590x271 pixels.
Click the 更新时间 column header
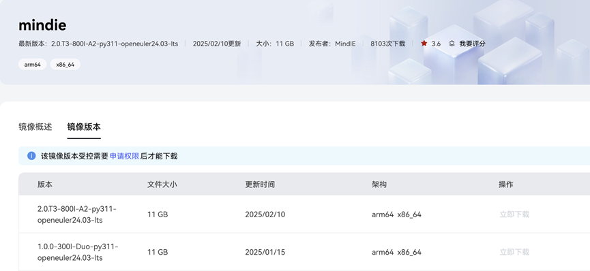[x=260, y=185]
